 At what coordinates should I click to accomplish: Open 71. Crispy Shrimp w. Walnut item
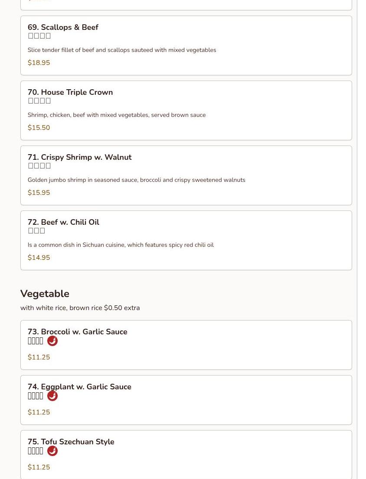186,175
